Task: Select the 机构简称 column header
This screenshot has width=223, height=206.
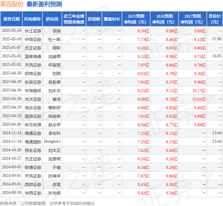Action: [x=32, y=19]
